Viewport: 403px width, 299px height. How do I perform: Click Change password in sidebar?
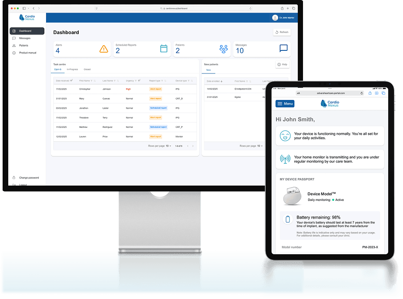pos(29,178)
